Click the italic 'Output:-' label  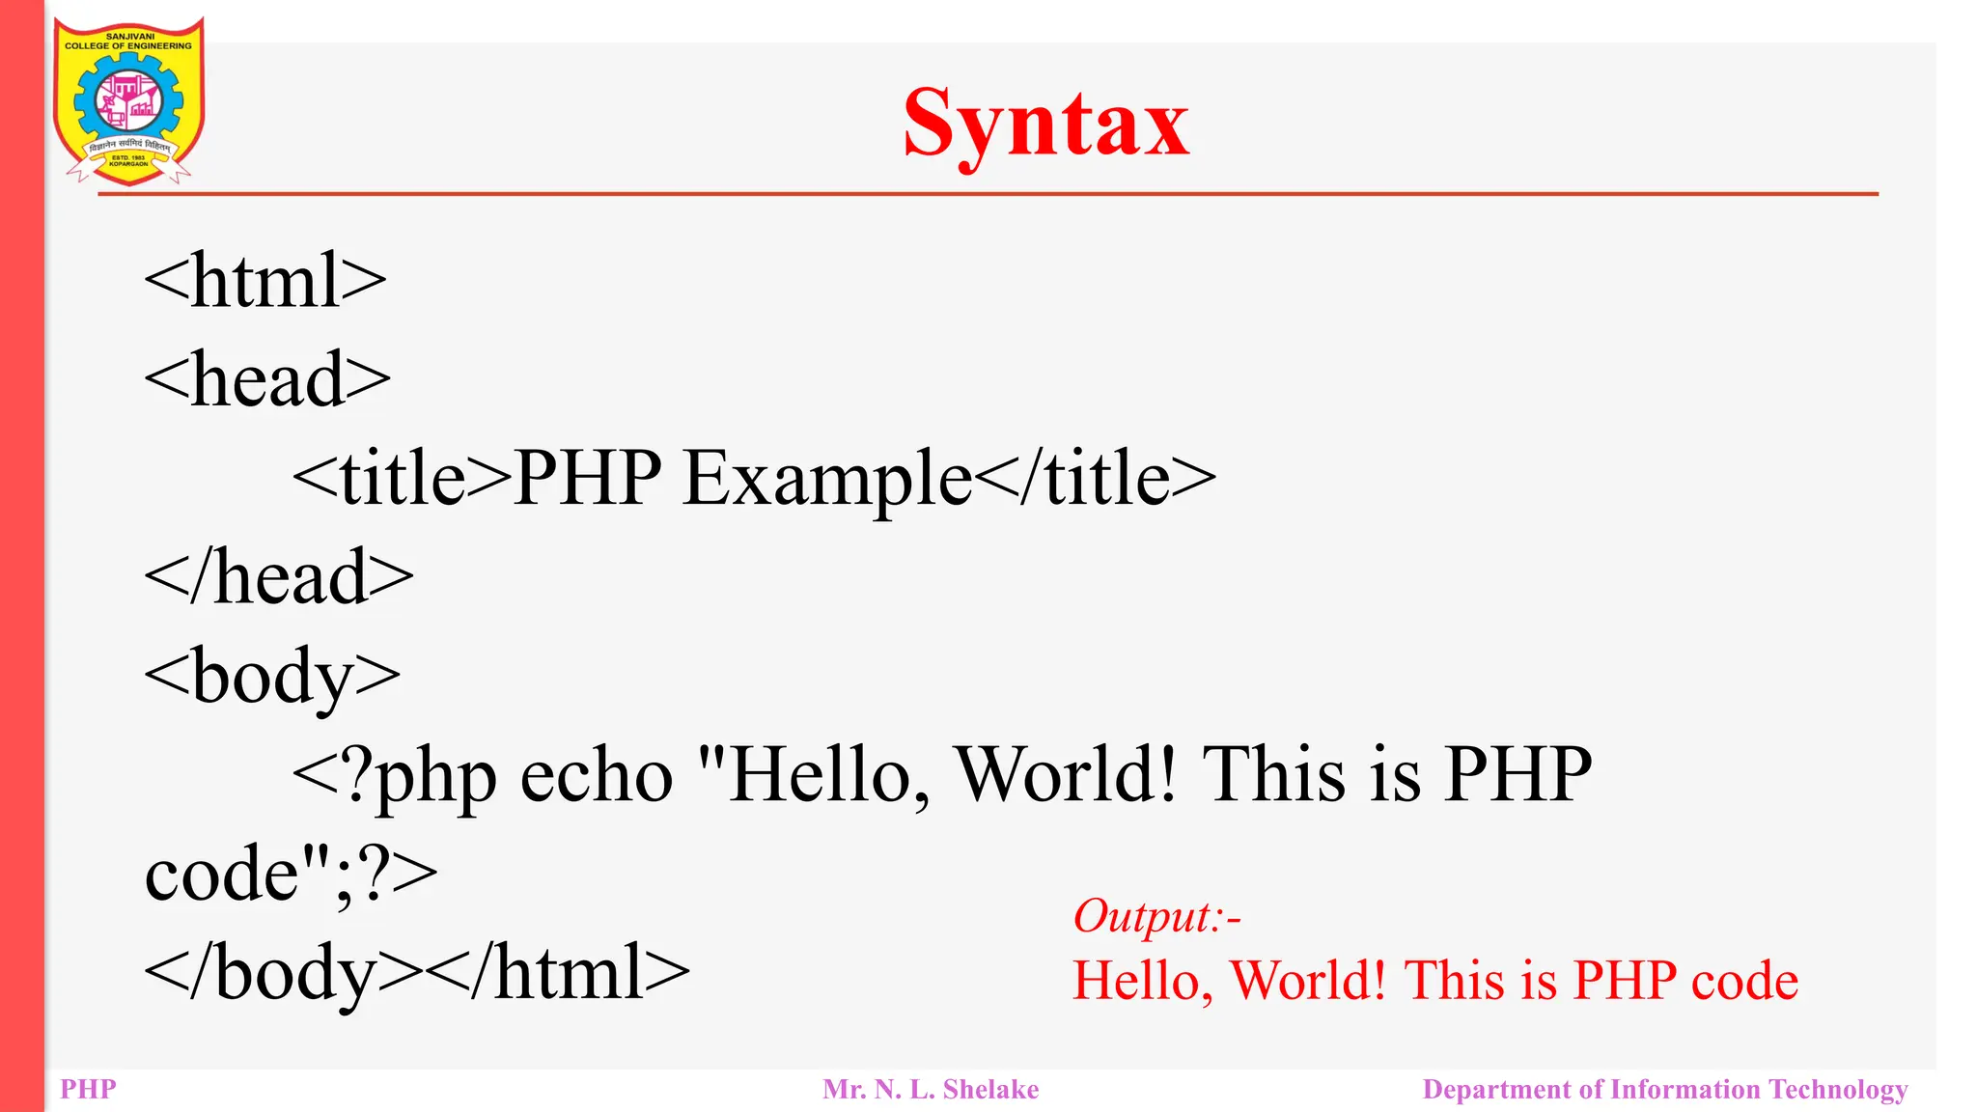(1157, 916)
